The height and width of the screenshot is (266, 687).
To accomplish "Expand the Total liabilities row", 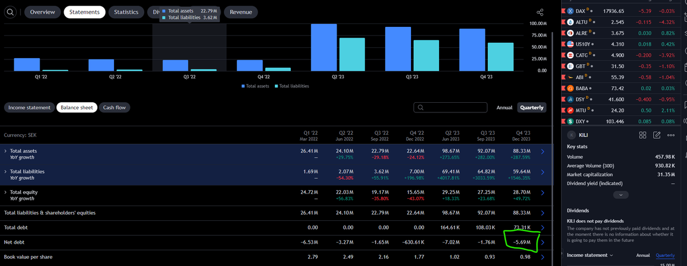I will pos(6,171).
